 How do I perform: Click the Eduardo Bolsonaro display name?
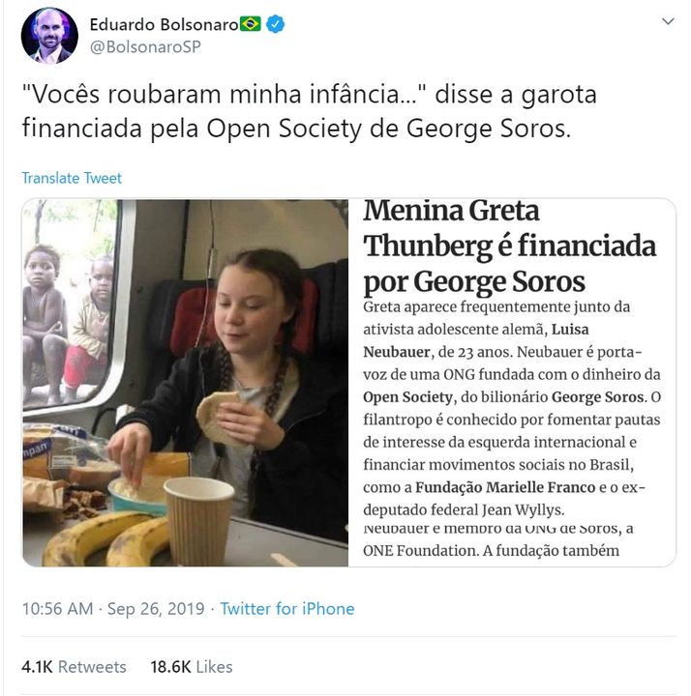[164, 24]
